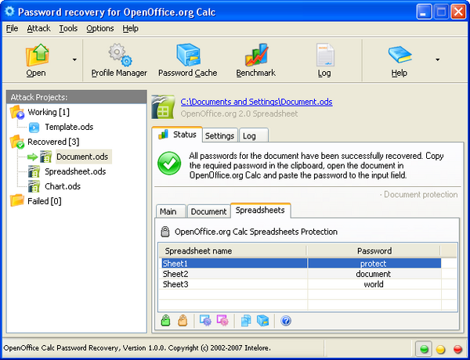Click OpenOffice.org 2.0 Spreadsheet text
The image size is (470, 360).
click(x=239, y=113)
